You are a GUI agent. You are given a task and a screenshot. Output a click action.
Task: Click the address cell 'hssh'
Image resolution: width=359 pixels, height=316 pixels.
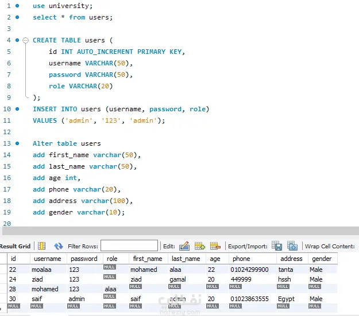(x=292, y=279)
